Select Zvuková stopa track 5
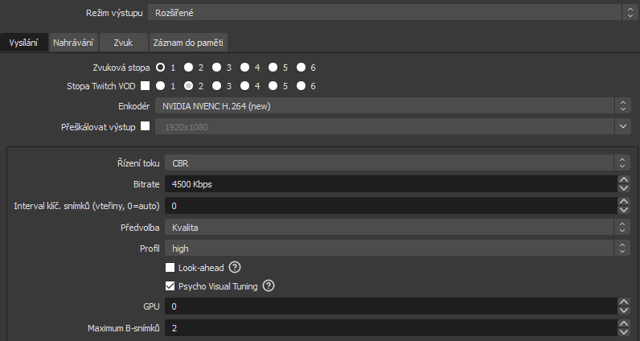This screenshot has height=341, width=640. point(273,68)
